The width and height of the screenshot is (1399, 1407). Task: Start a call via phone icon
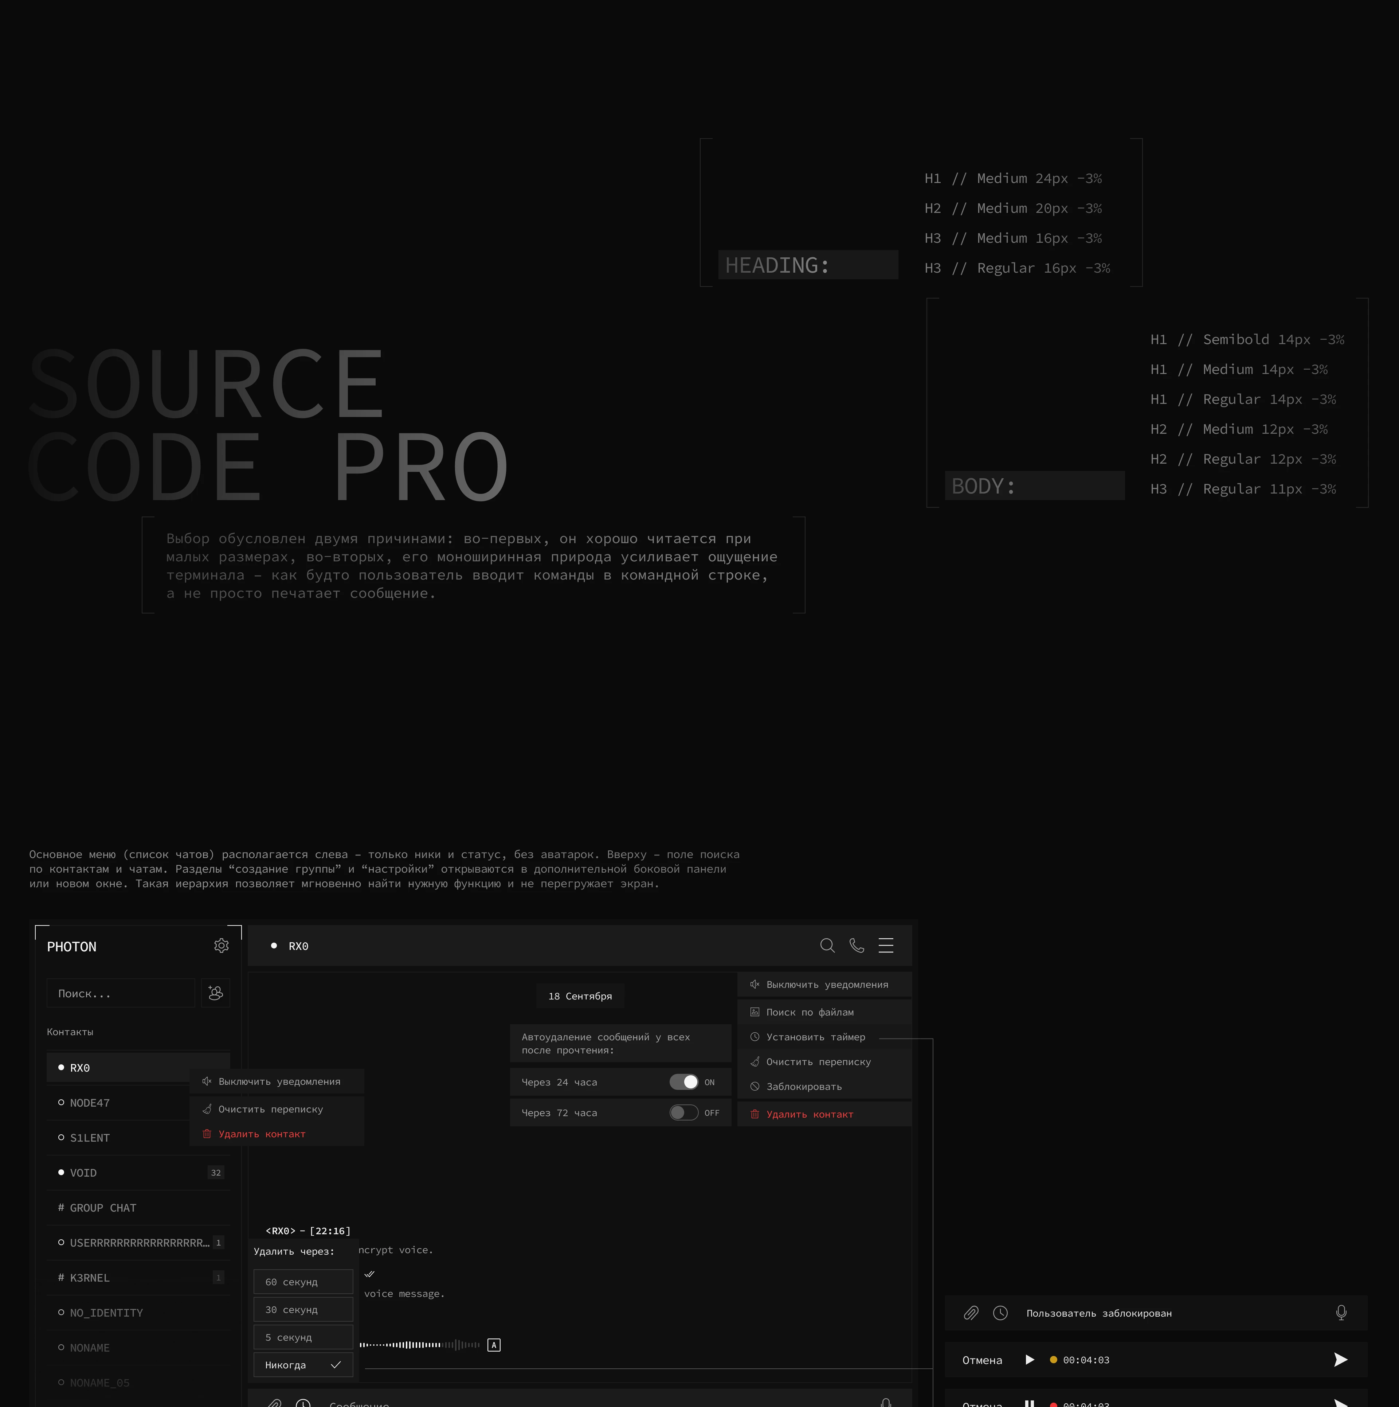[x=857, y=945]
